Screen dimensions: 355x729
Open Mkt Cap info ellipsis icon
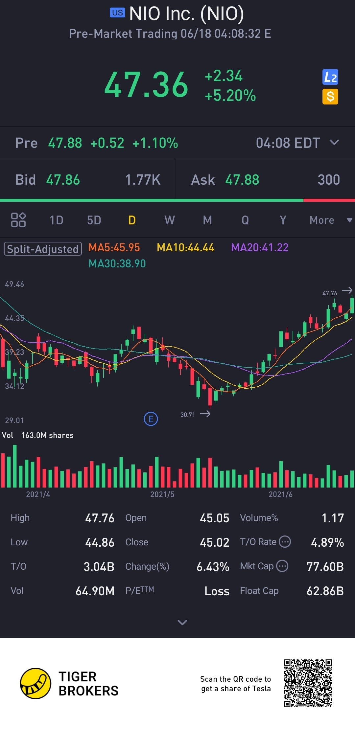[282, 566]
